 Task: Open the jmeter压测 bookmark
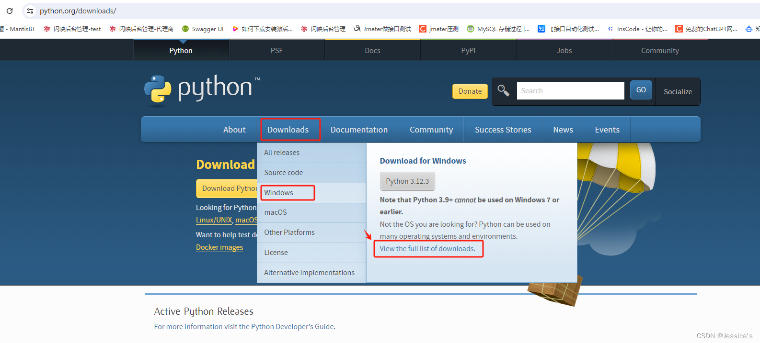[438, 29]
